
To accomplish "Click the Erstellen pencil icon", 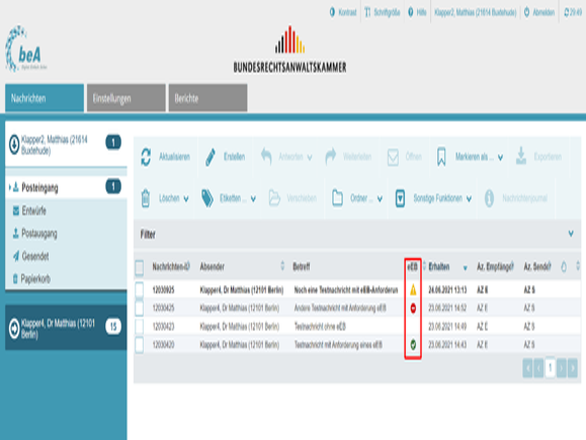I will pyautogui.click(x=211, y=157).
